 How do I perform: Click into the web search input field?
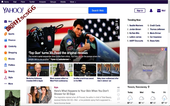pos(58,10)
